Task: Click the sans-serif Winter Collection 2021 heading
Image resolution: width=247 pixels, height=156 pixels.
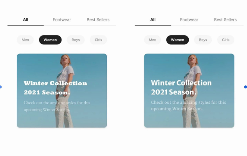Action: tap(181, 87)
